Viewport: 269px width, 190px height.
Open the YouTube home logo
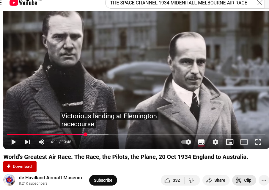[x=23, y=3]
